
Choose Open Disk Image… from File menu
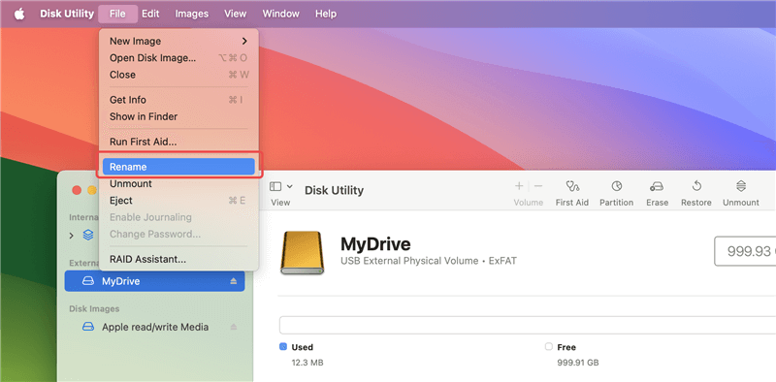point(178,58)
